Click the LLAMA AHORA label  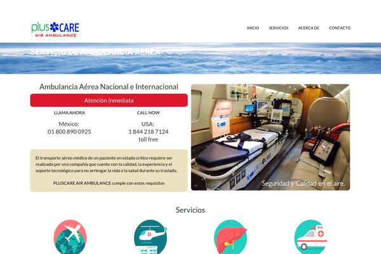click(69, 113)
